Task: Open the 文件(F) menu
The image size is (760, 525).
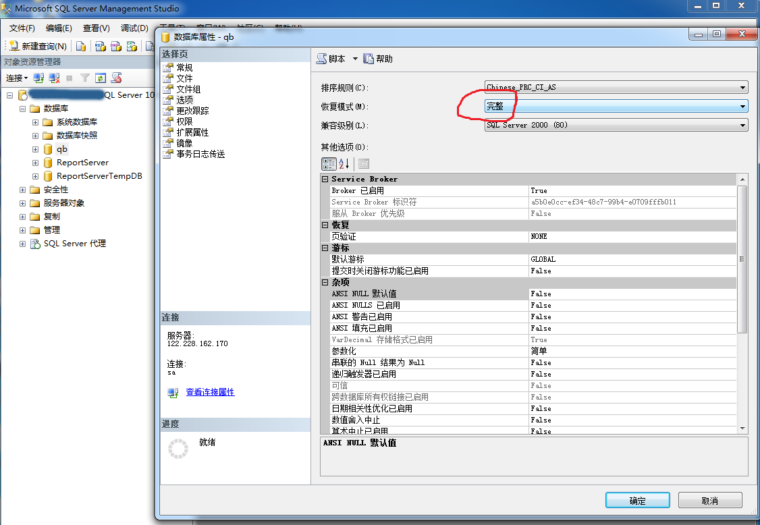Action: pyautogui.click(x=22, y=28)
